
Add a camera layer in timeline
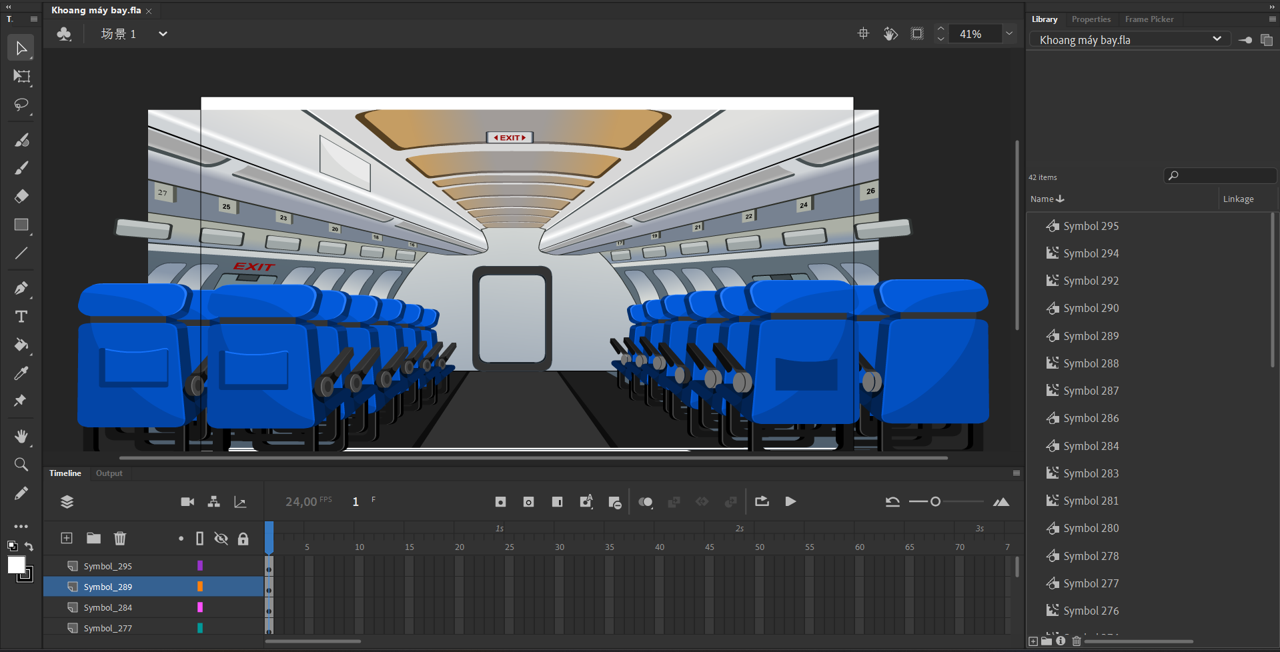click(187, 502)
